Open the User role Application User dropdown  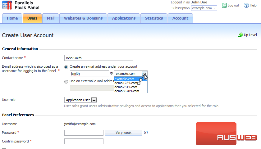click(81, 100)
